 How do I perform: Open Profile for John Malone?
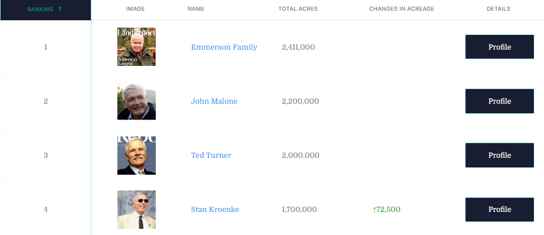[x=499, y=101]
